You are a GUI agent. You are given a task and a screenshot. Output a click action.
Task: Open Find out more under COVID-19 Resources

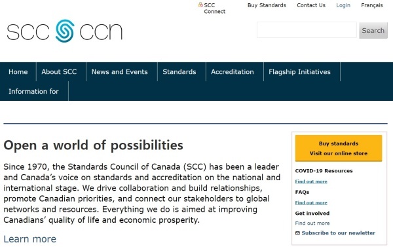[311, 181]
